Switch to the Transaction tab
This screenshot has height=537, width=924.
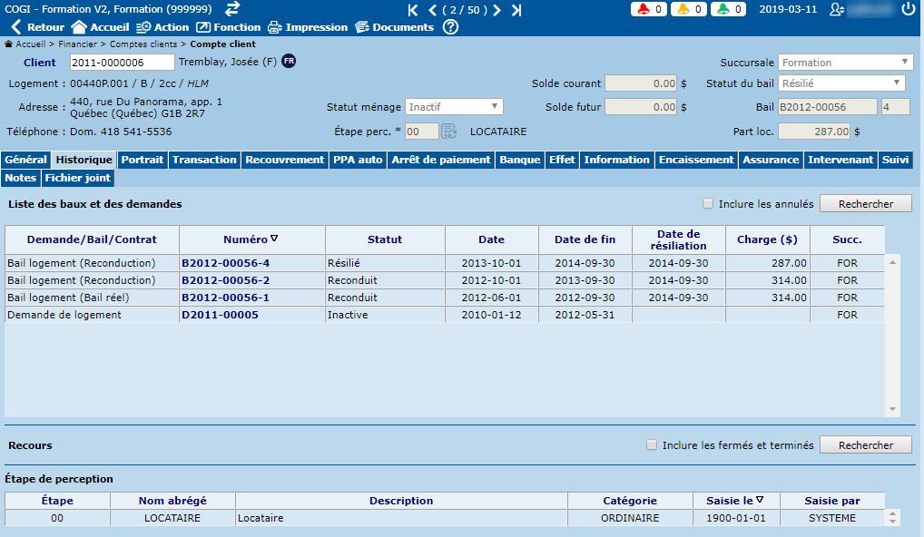[x=204, y=160]
